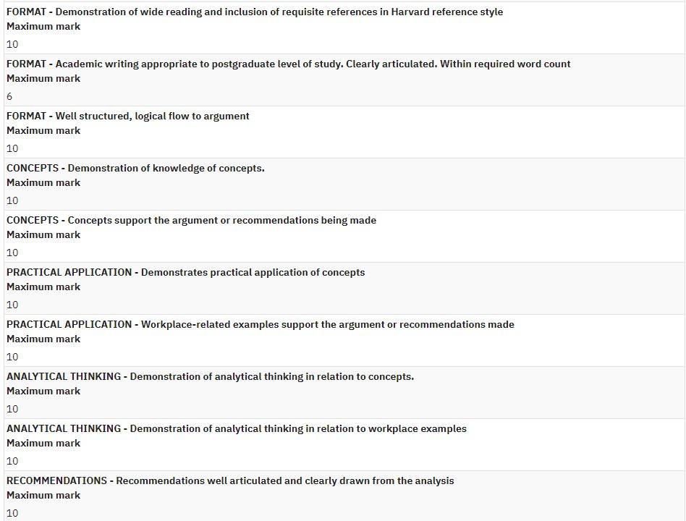Click analytical thinking in relation to concepts
Screen dimensions: 686x521
pyautogui.click(x=210, y=376)
